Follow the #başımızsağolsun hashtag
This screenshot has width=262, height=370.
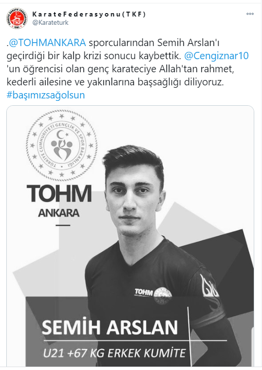[46, 95]
